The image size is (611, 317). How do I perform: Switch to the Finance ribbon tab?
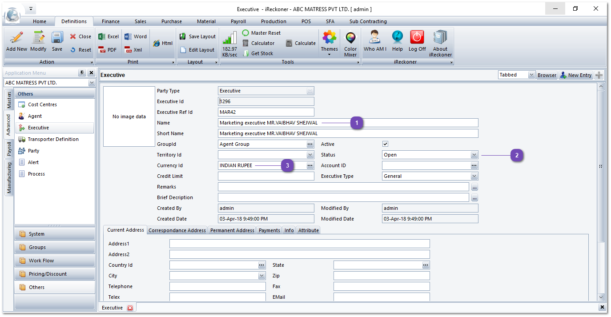(x=110, y=21)
